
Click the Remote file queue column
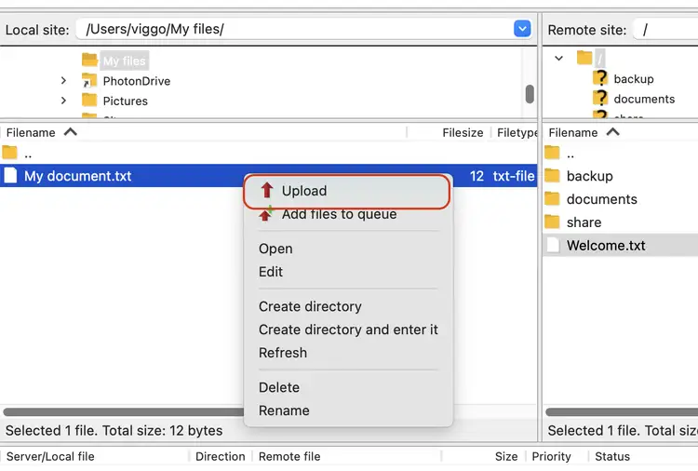347,457
